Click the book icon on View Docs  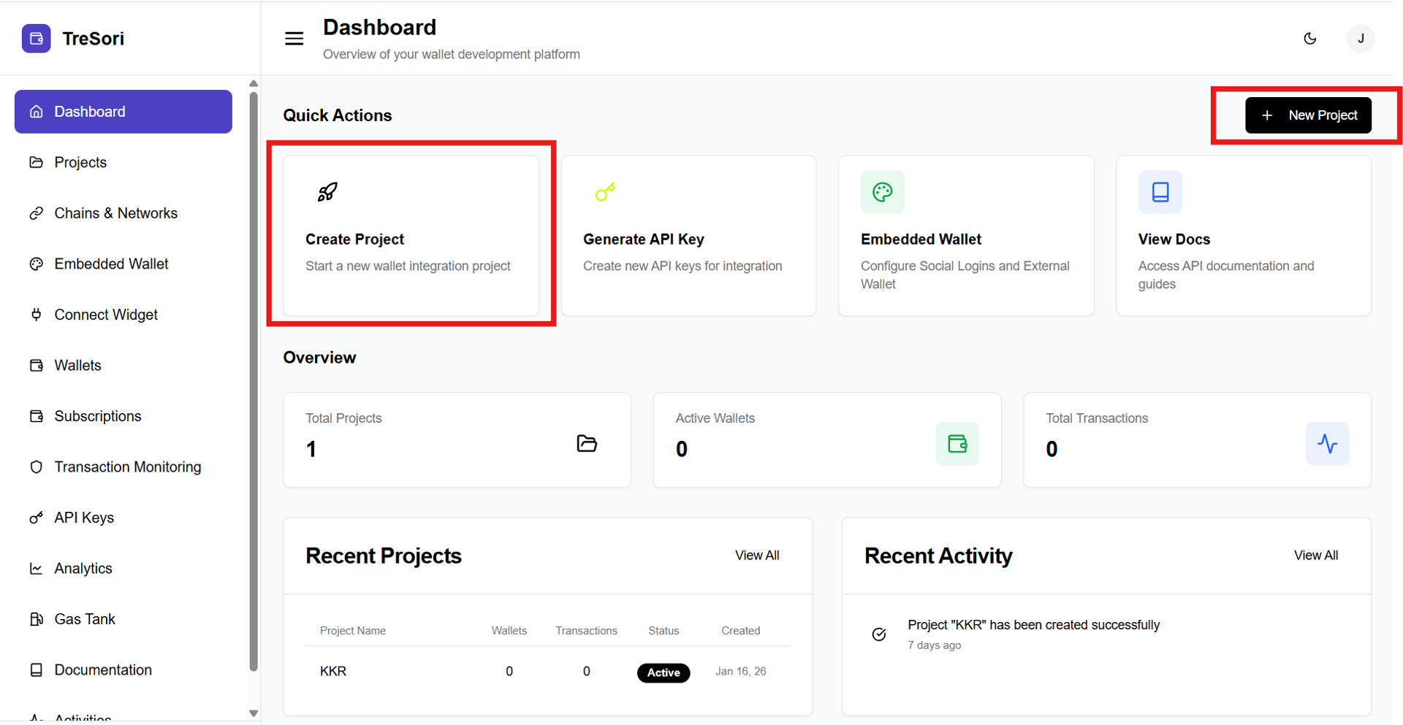coord(1160,192)
